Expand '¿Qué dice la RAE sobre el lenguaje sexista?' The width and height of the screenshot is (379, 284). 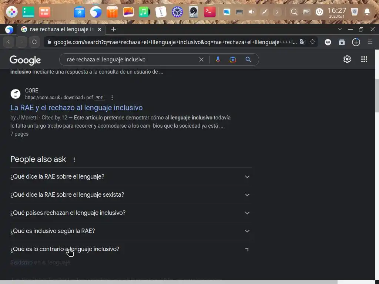pos(131,195)
